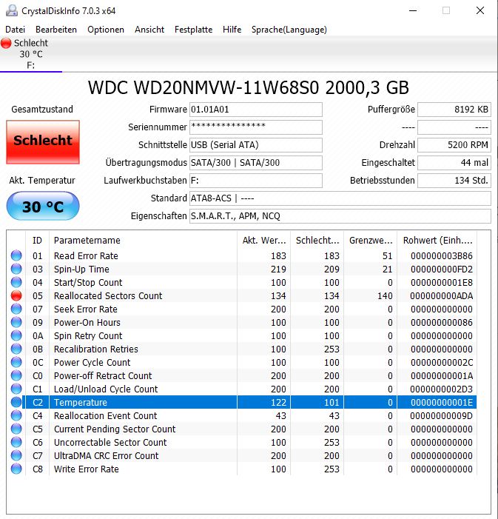Image resolution: width=498 pixels, height=519 pixels.
Task: Open the Sprache(Language) menu
Action: (289, 30)
